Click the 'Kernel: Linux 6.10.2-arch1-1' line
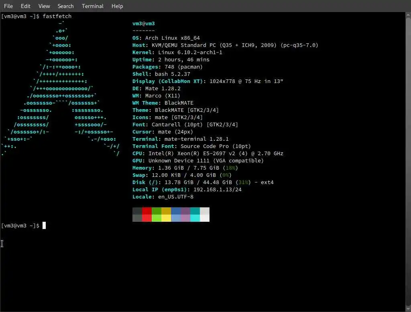Image resolution: width=411 pixels, height=312 pixels. 177,53
